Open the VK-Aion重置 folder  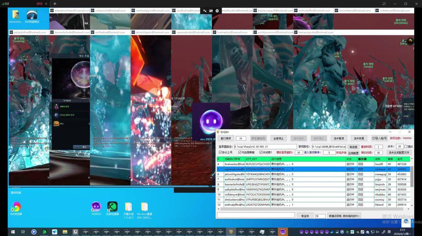(144, 210)
